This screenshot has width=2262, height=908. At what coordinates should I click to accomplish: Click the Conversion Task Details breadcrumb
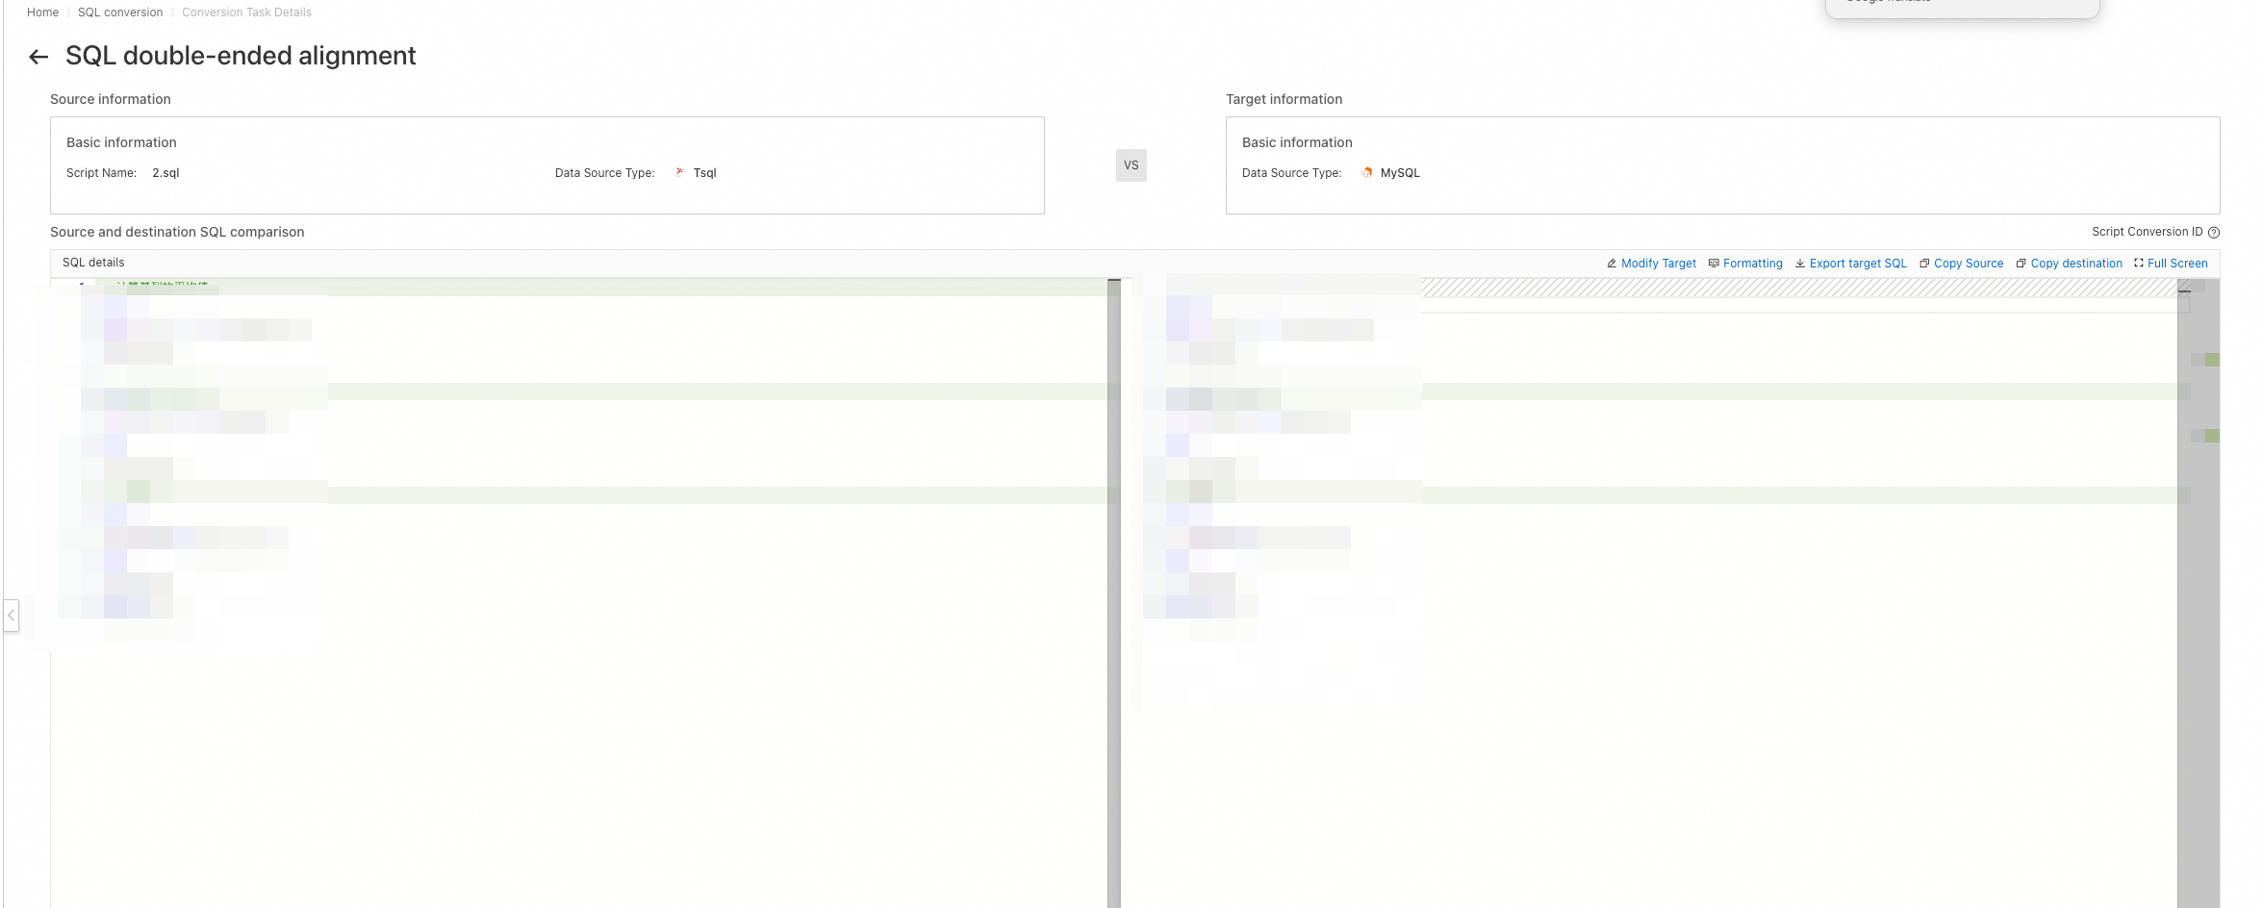point(246,13)
